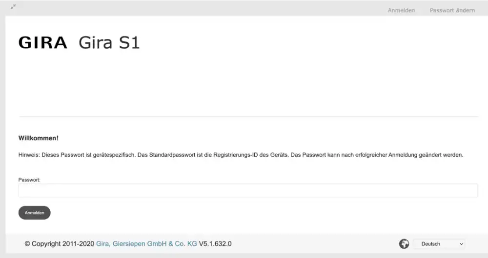Screen dimensions: 488x258
Task: Click the chevron arrow of the language selector
Action: point(461,244)
